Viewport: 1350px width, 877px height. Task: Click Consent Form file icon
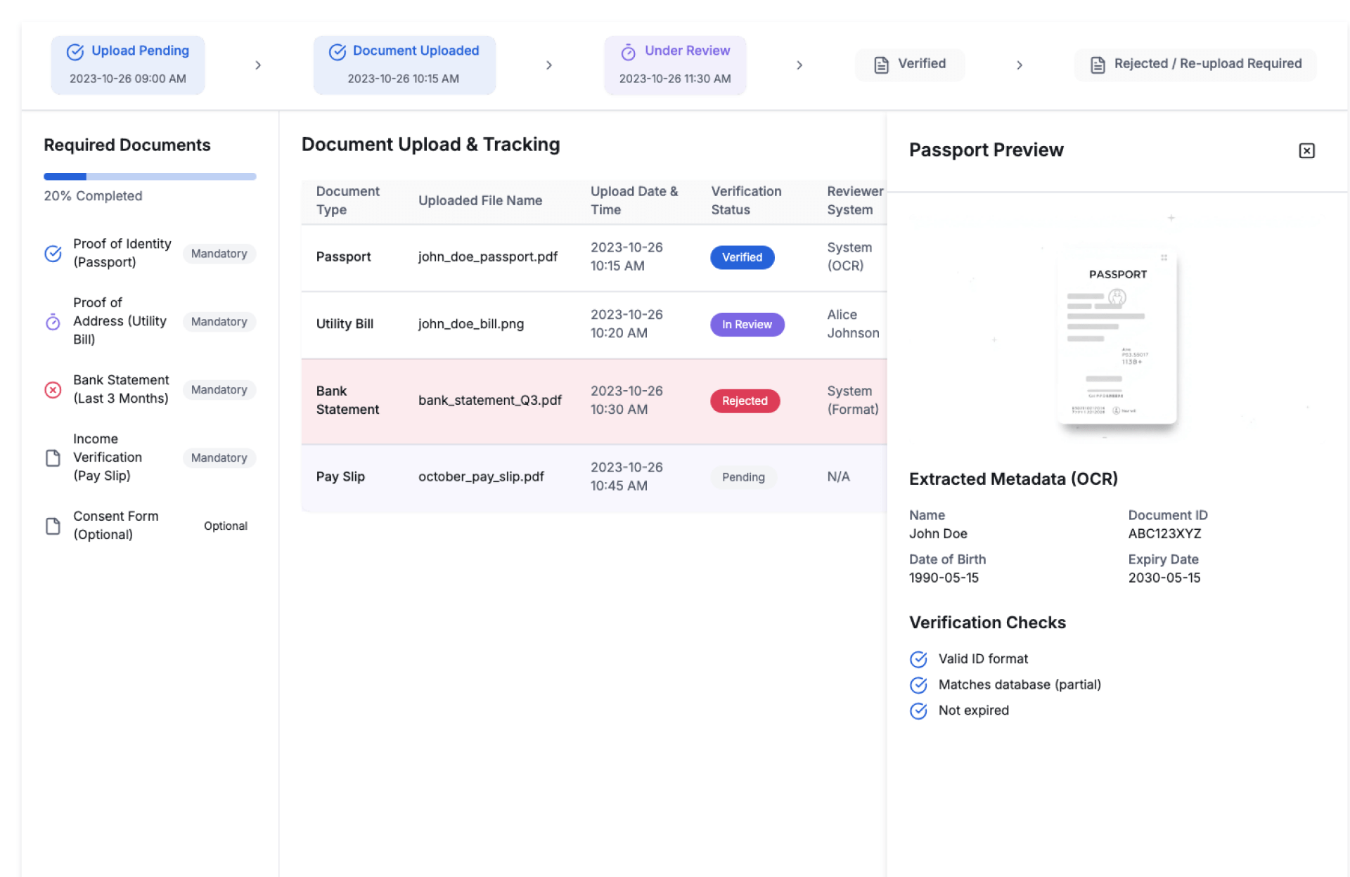click(53, 526)
